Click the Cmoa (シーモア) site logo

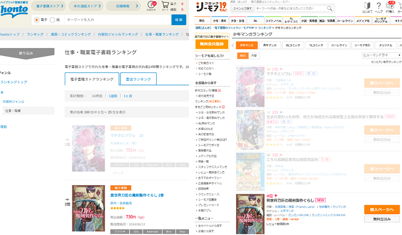211,7
